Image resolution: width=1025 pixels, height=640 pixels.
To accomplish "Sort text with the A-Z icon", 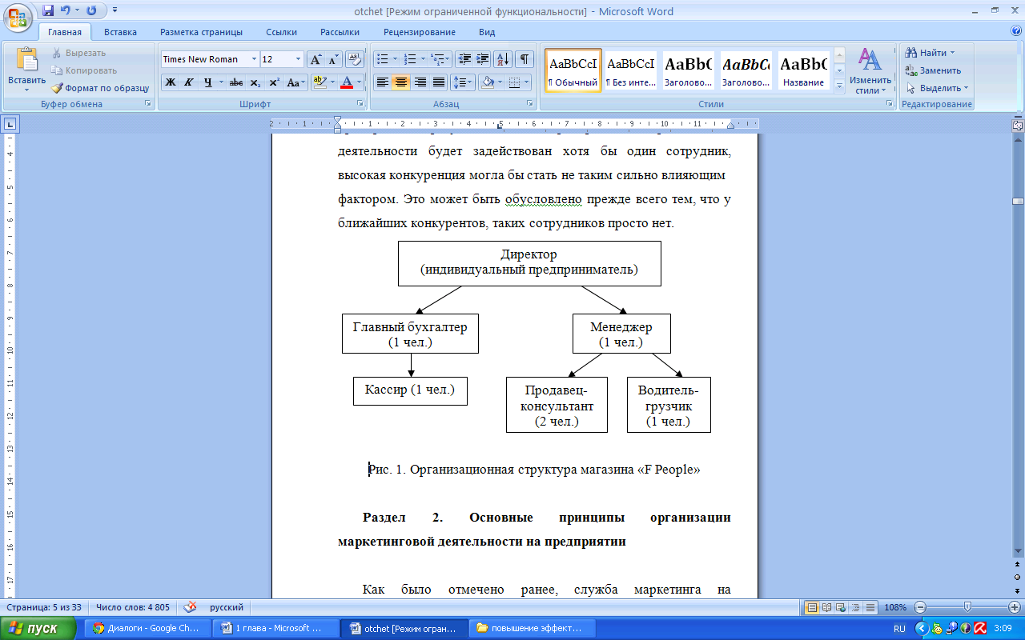I will click(503, 59).
